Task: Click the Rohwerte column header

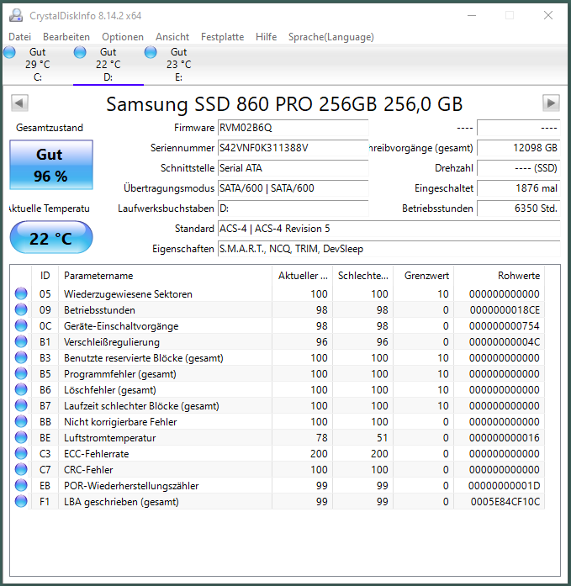Action: tap(500, 276)
